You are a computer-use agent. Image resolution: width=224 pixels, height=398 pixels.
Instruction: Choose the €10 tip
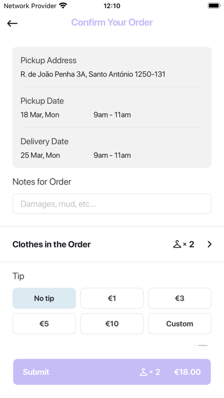coord(112,324)
